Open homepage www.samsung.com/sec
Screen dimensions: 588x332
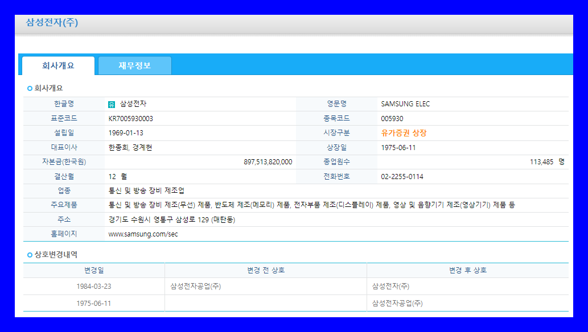(143, 234)
